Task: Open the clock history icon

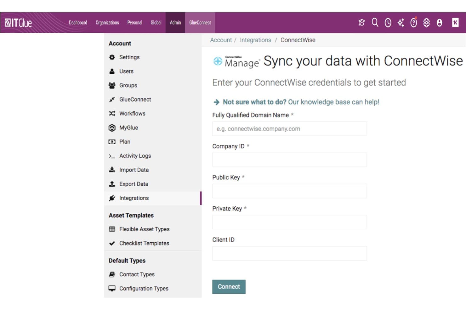Action: [388, 22]
